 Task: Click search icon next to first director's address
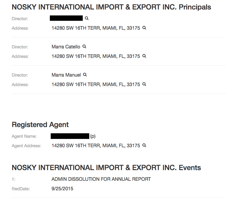pos(144,28)
